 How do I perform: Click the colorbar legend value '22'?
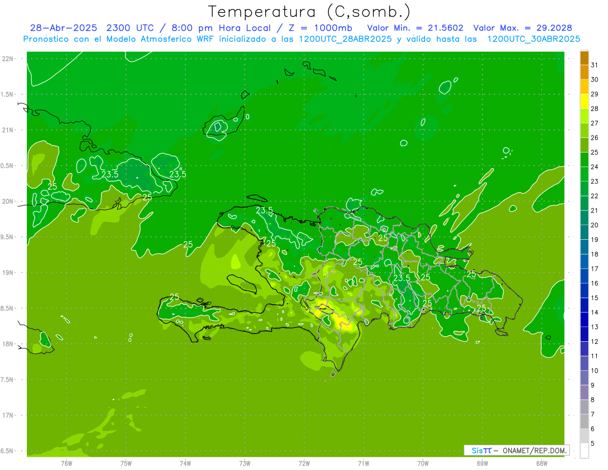point(595,196)
